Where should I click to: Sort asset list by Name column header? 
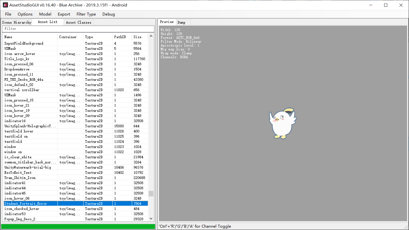pos(30,37)
